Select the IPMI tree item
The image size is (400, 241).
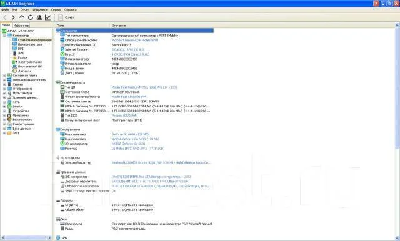21,53
